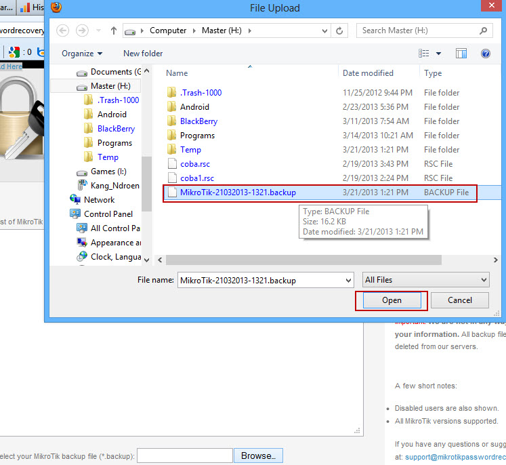Open the All Files type dropdown
The height and width of the screenshot is (465, 506).
point(425,280)
